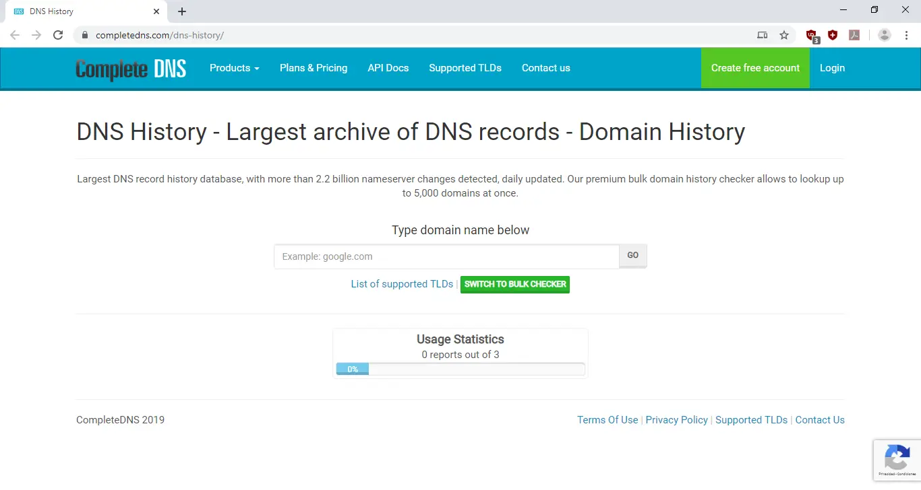Click the main DNS History page heading
Screen dimensions: 921x490
[411, 132]
